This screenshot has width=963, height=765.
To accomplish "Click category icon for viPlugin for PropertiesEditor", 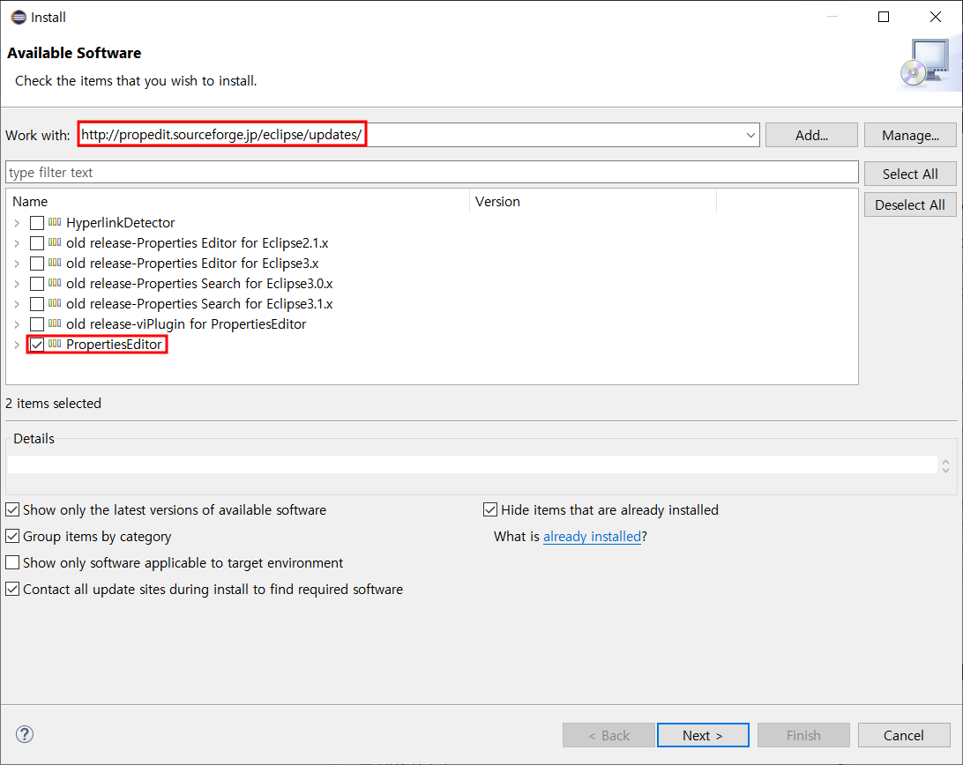I will point(55,323).
